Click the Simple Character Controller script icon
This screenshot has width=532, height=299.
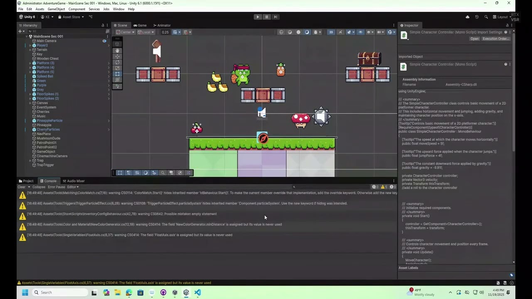(403, 35)
